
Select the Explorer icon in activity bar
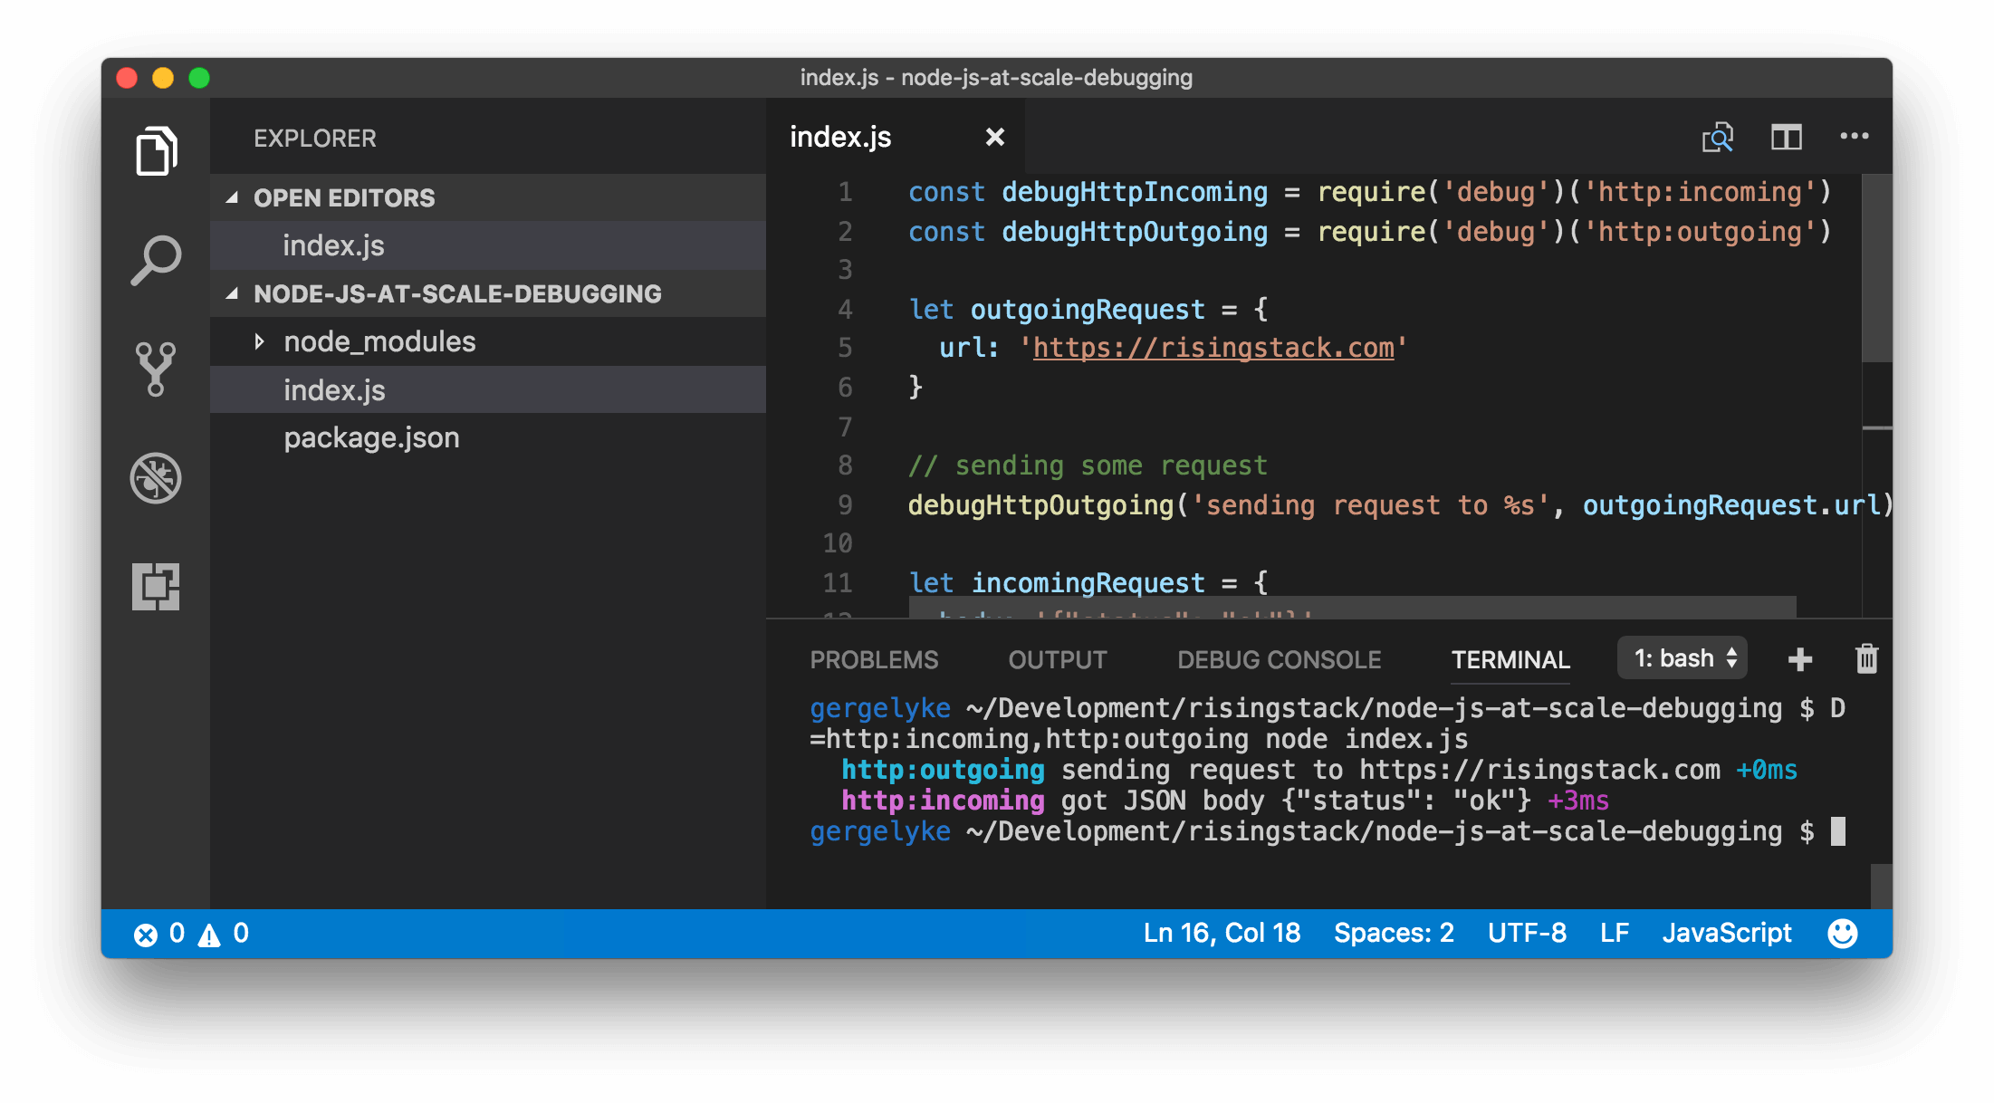click(x=155, y=150)
